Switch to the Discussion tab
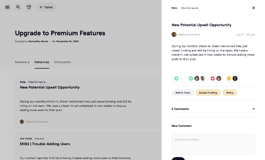This screenshot has width=265, height=160. [x=62, y=62]
